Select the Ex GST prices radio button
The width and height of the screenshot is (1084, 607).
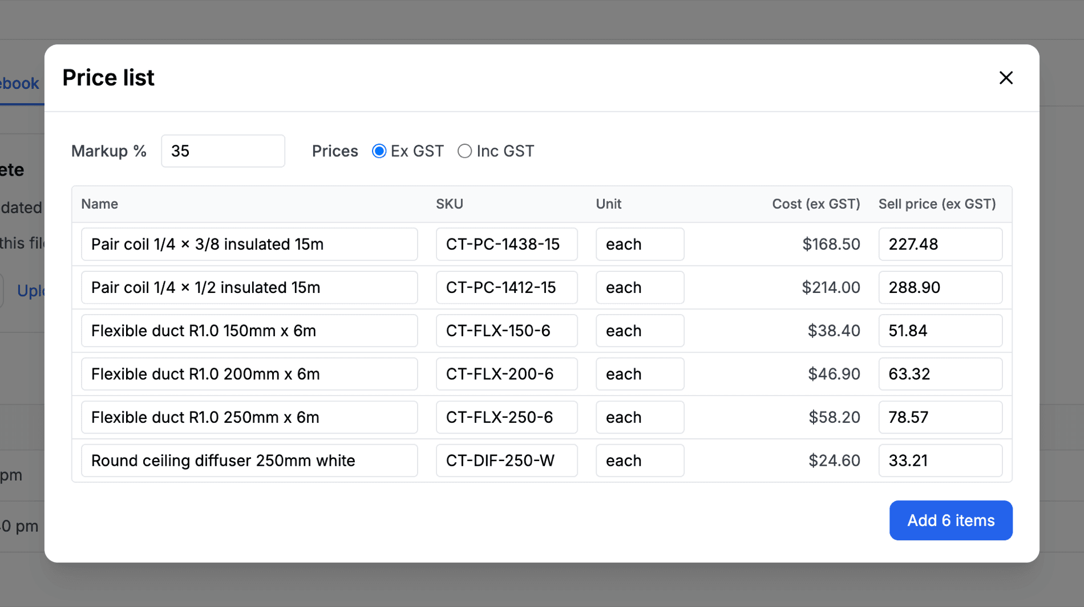coord(379,151)
